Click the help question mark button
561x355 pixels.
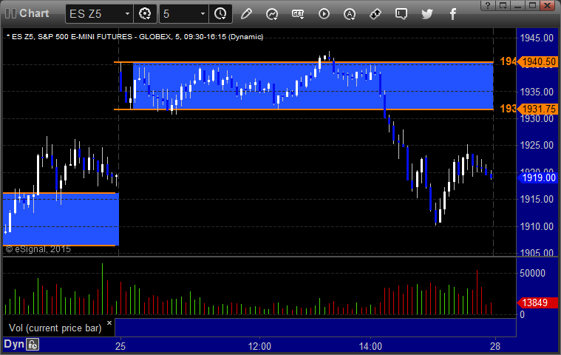point(488,5)
